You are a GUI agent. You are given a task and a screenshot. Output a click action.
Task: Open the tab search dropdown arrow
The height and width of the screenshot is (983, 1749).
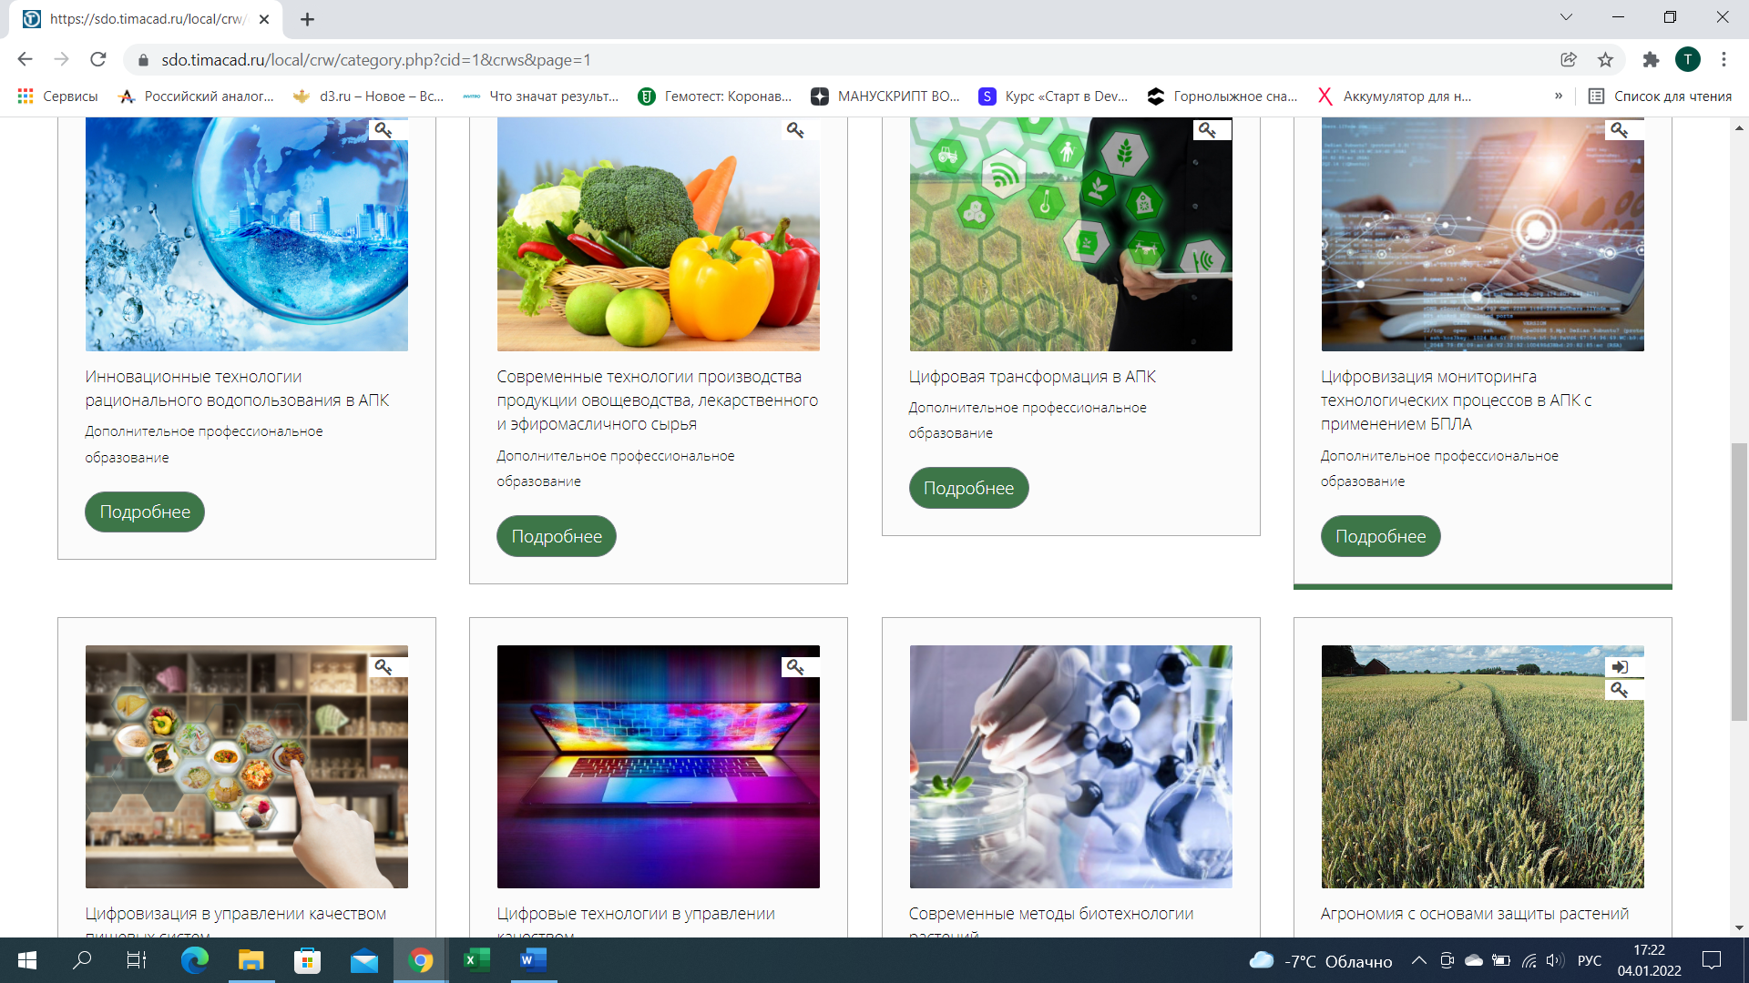coord(1566,17)
